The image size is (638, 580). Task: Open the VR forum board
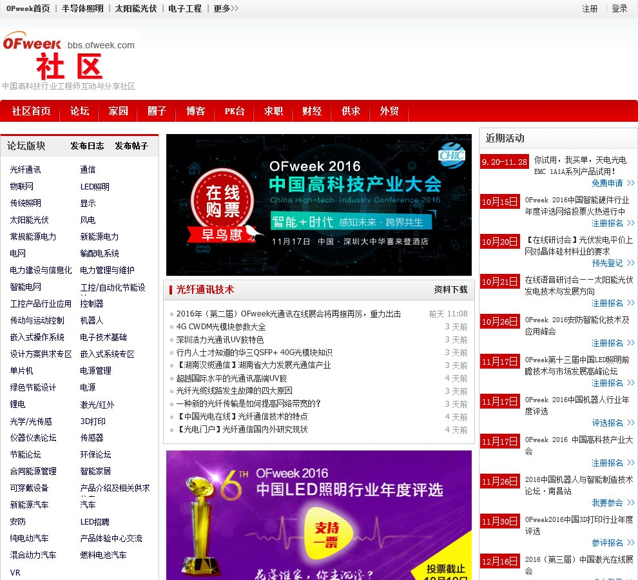click(x=15, y=573)
